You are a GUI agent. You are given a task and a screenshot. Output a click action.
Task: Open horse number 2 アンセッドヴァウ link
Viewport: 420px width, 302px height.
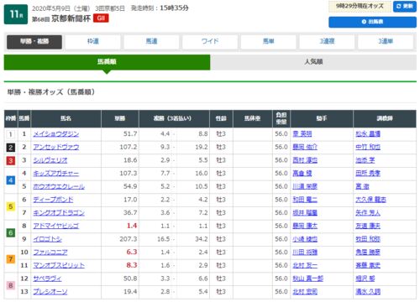(56, 147)
